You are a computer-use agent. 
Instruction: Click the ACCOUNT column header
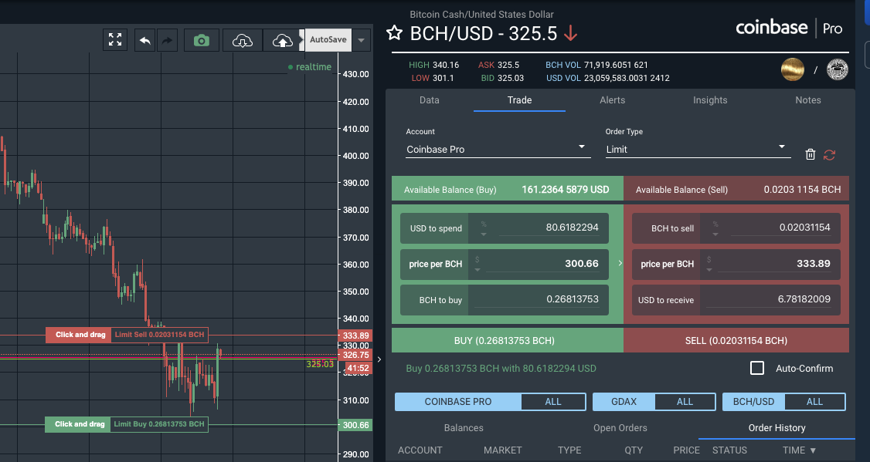tap(420, 450)
